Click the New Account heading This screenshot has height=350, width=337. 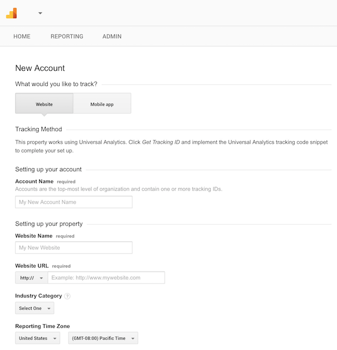(40, 68)
